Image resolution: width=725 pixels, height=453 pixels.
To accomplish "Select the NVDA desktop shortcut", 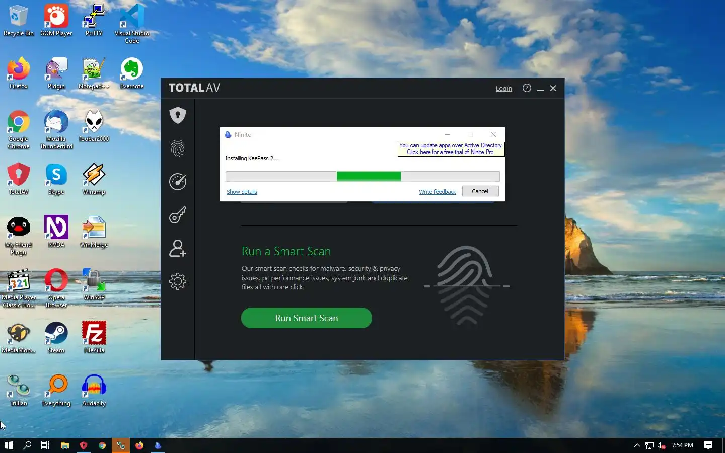I will click(x=56, y=233).
